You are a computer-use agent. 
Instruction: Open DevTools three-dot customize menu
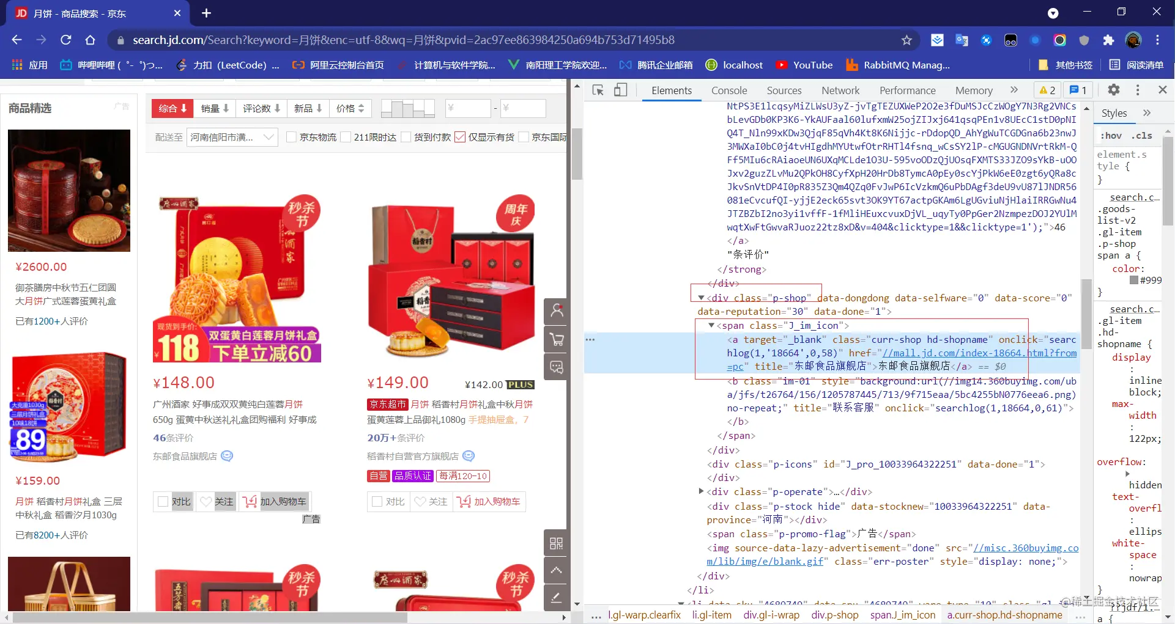(x=1138, y=90)
